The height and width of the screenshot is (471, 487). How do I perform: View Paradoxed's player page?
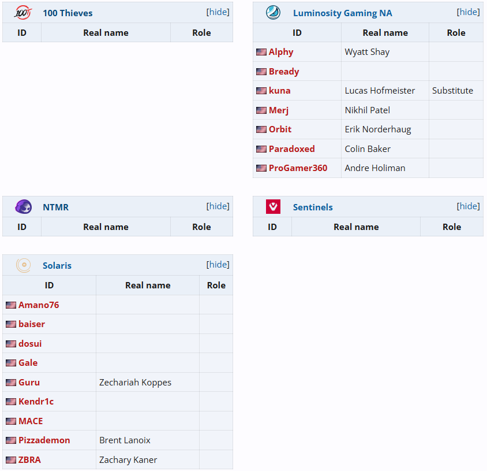(291, 149)
